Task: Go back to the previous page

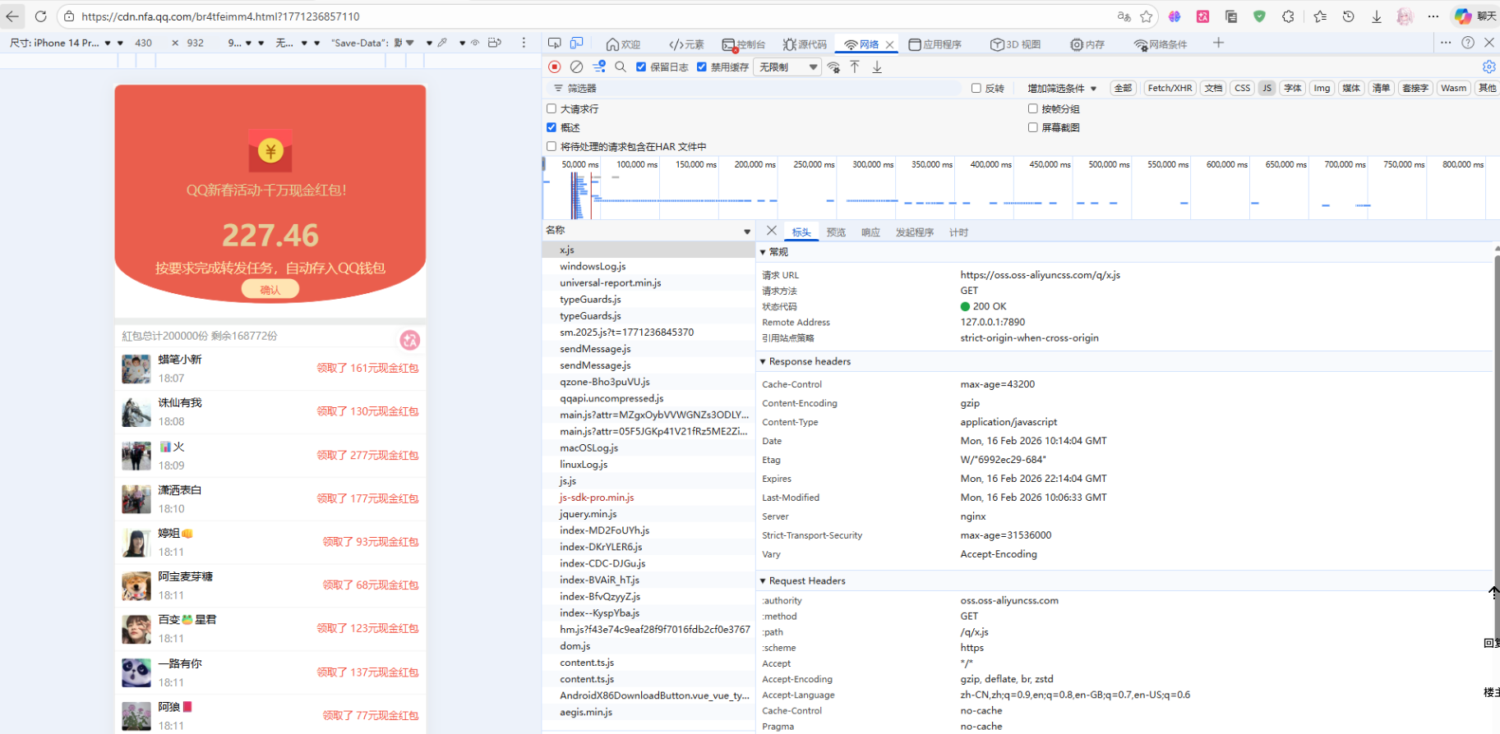Action: tap(12, 16)
